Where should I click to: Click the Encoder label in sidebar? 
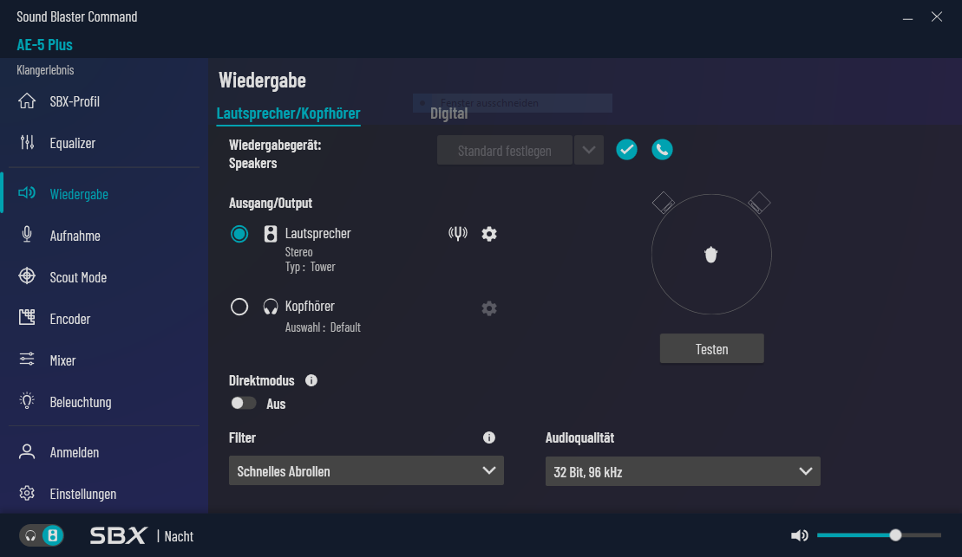(70, 319)
